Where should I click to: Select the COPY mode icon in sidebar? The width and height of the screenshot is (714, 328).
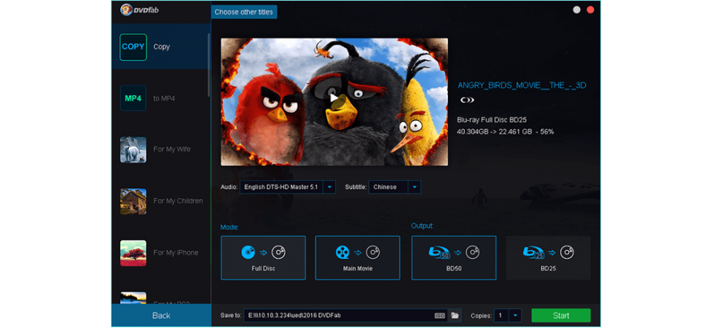pyautogui.click(x=133, y=47)
